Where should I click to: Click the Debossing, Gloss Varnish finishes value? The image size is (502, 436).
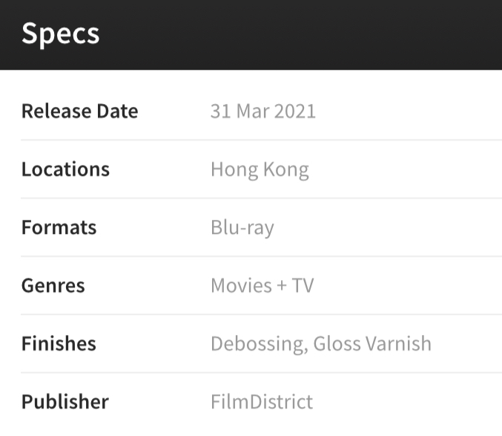321,344
